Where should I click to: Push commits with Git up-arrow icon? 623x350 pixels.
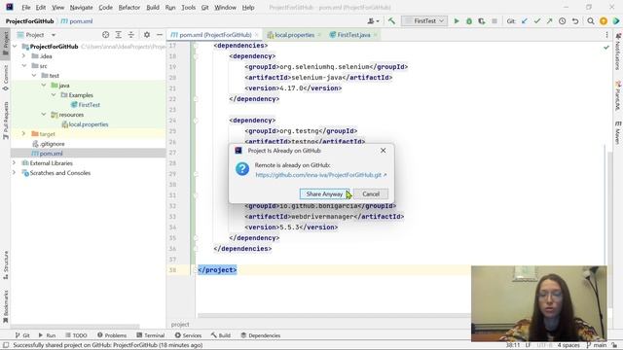point(549,21)
